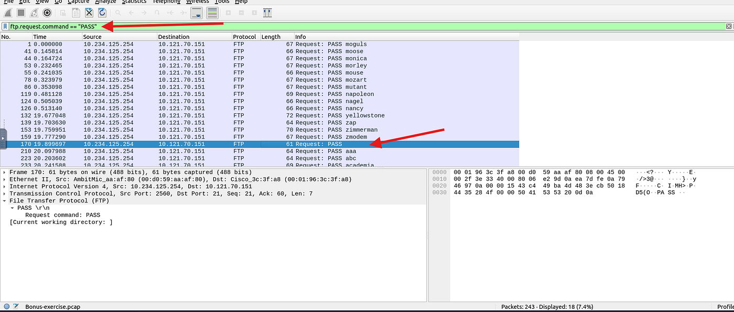Viewport: 734px width, 312px height.
Task: Select packet row 'PASS mozart'
Action: [x=260, y=80]
